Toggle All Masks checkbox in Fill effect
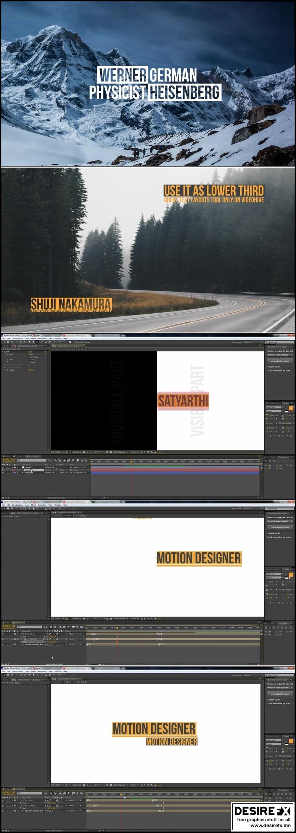Image resolution: width=296 pixels, height=833 pixels. 29,357
